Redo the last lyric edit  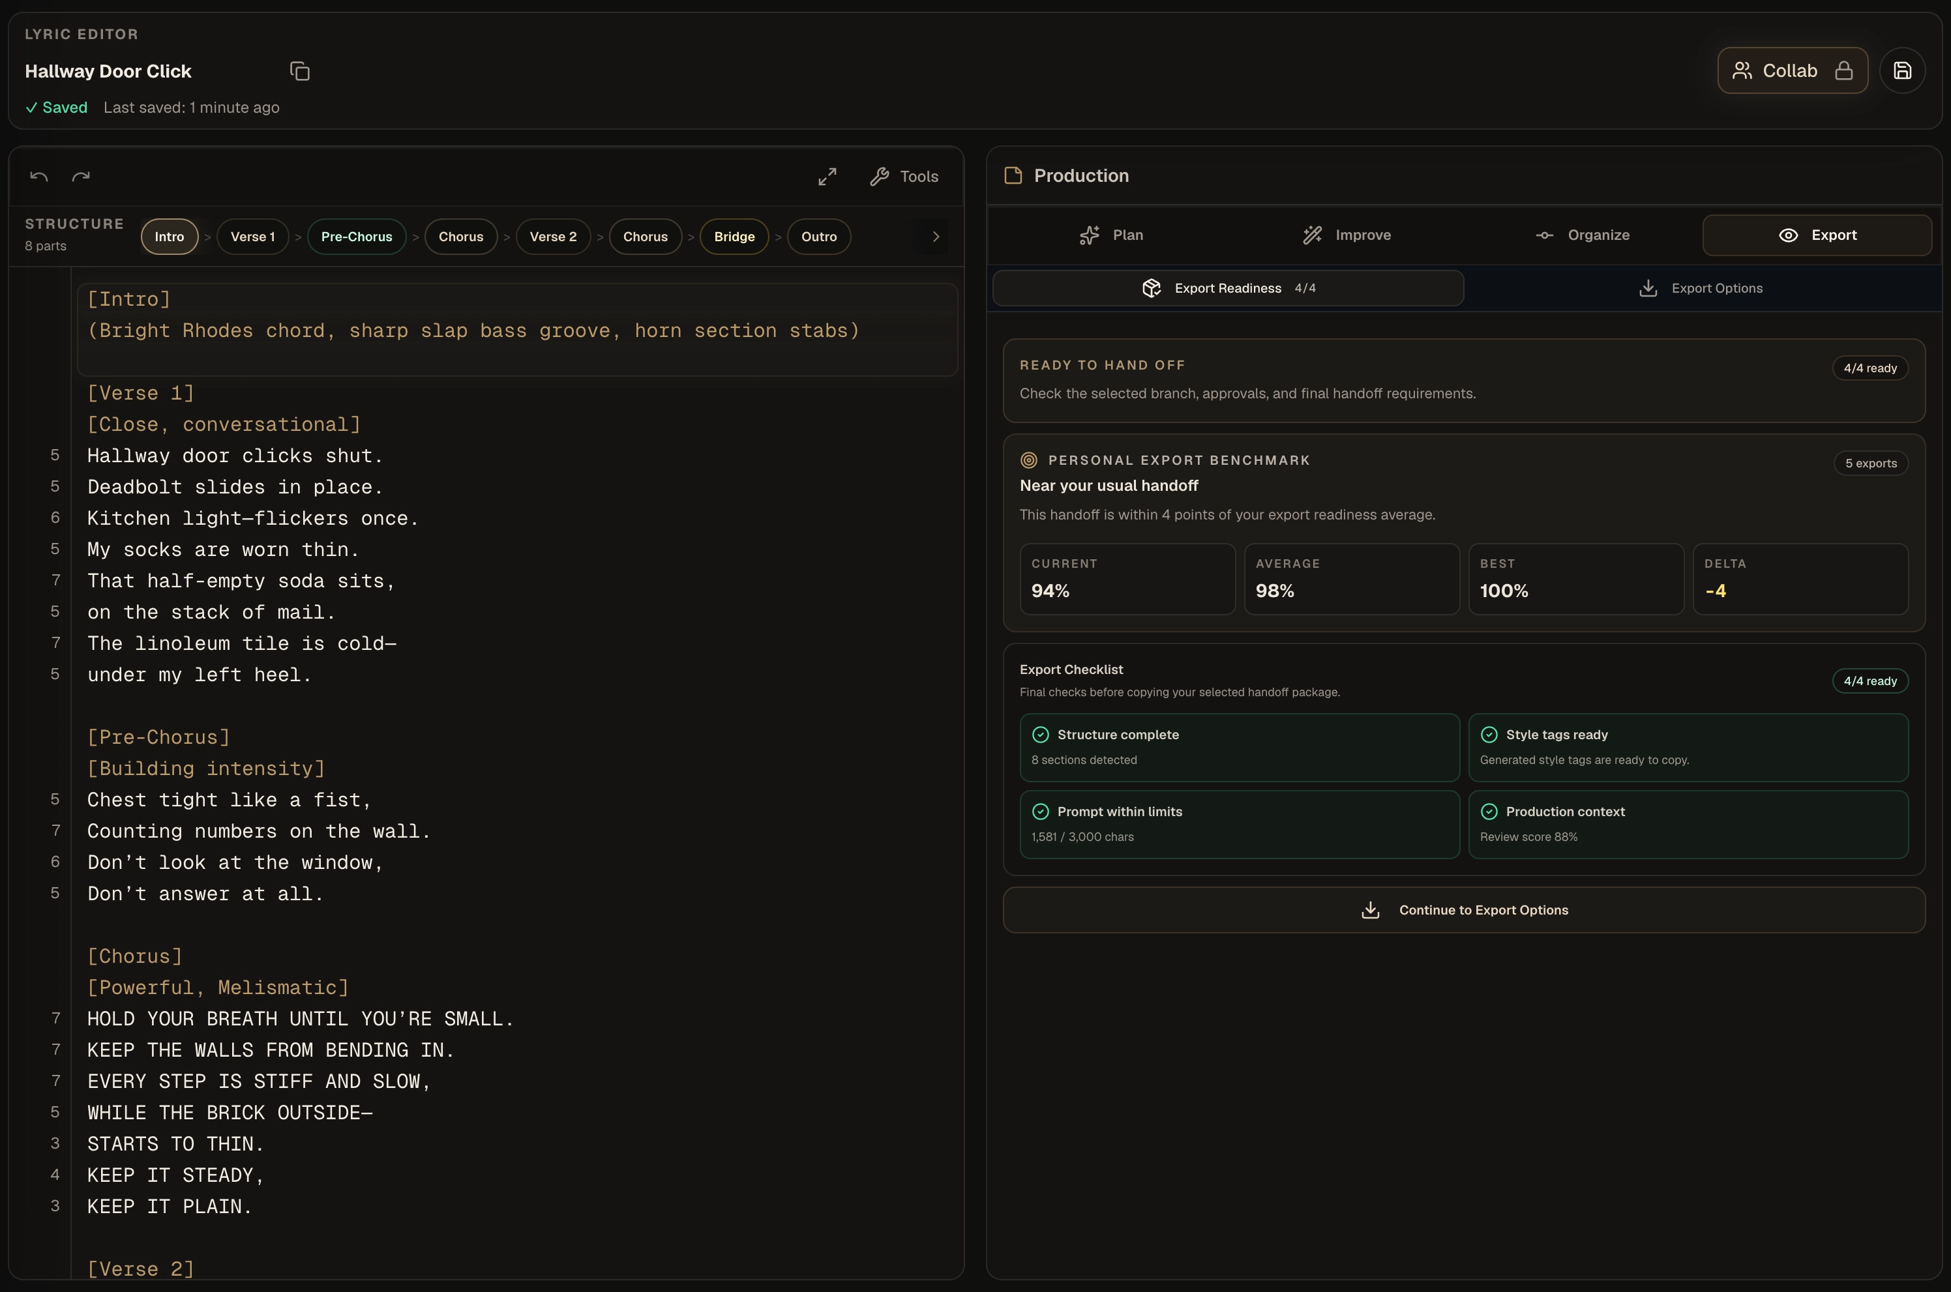coord(81,177)
